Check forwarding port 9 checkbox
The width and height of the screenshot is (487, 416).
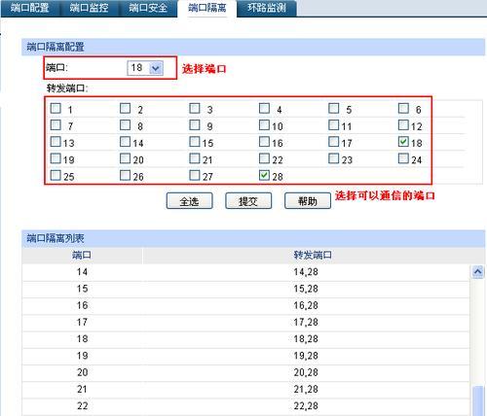tap(195, 124)
